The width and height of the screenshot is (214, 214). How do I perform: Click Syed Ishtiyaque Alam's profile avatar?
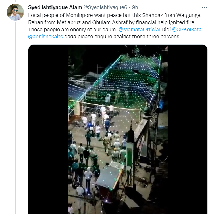[x=15, y=12]
